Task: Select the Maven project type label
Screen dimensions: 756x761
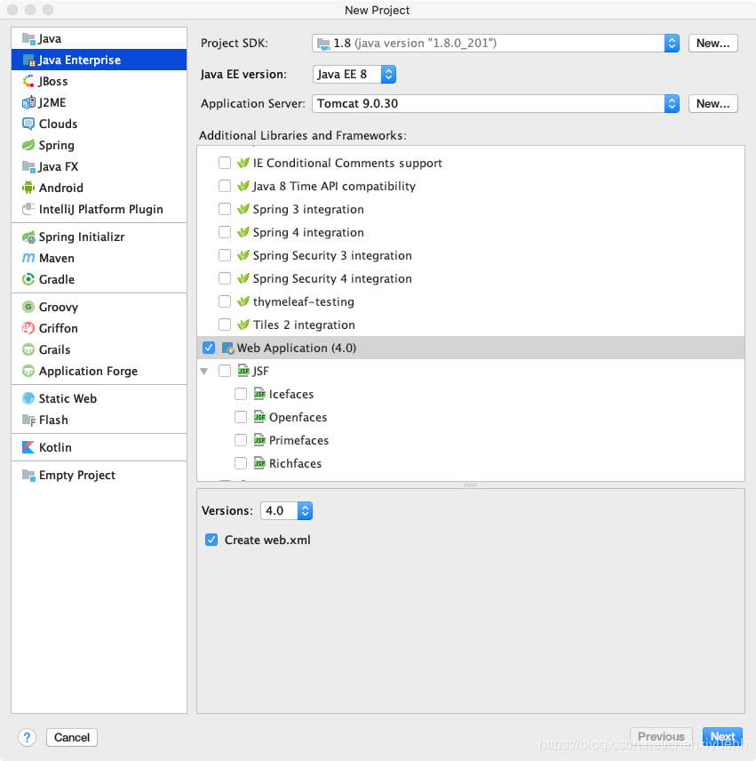Action: (x=57, y=258)
